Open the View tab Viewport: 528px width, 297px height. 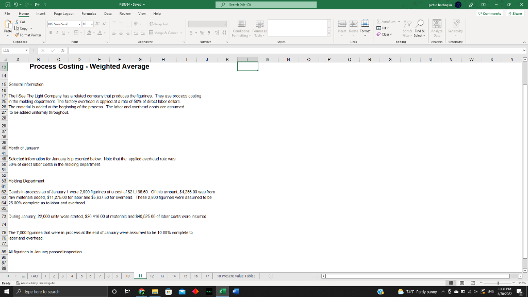pos(142,14)
